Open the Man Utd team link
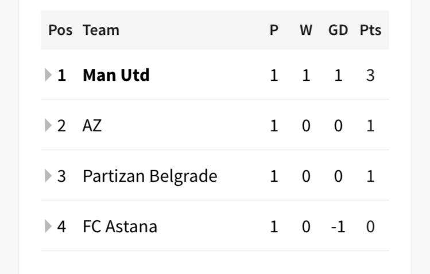Screen dimensions: 430x274 click(116, 75)
